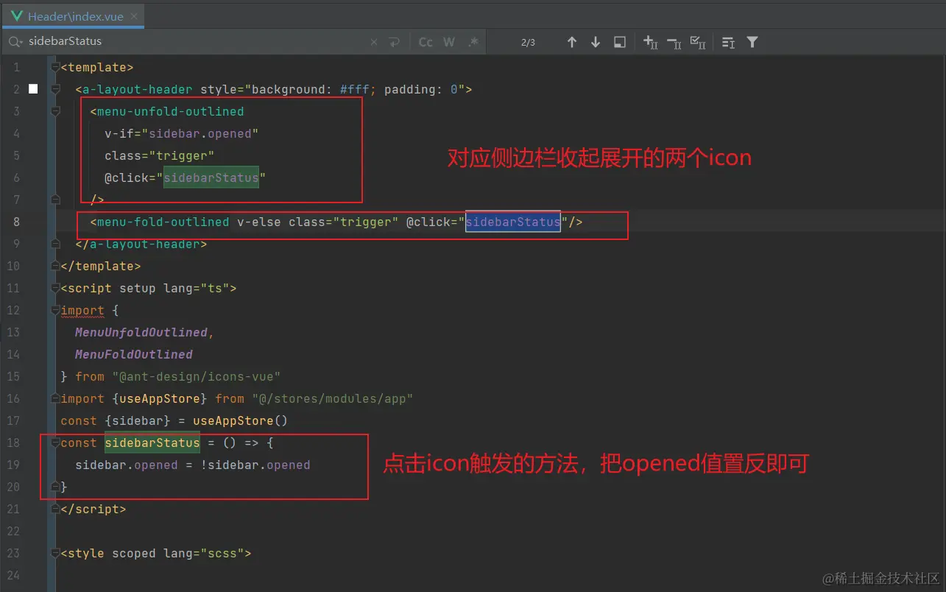946x592 pixels.
Task: Click v-if="sidebar.opened" attribute
Action: click(182, 133)
